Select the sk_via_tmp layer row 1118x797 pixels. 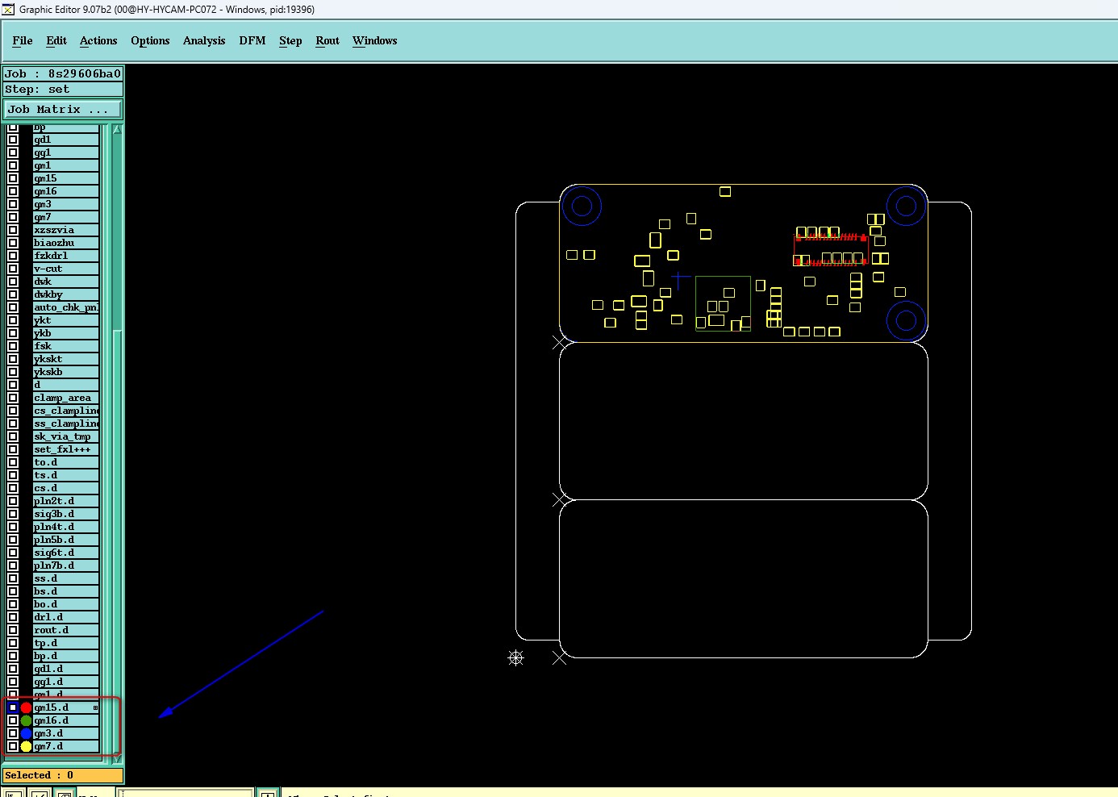pos(65,436)
